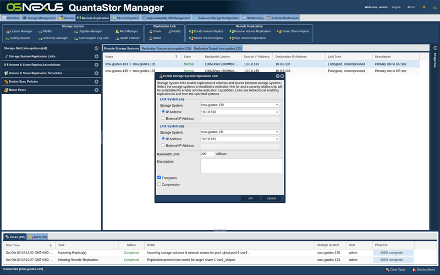Expand the Properties side panel
The width and height of the screenshot is (440, 275).
pos(435,48)
